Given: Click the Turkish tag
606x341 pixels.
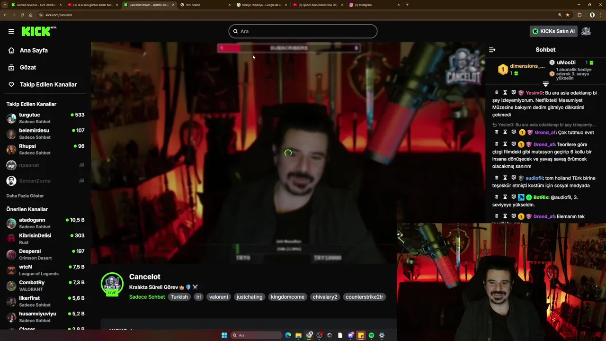Looking at the screenshot, I should tap(179, 297).
